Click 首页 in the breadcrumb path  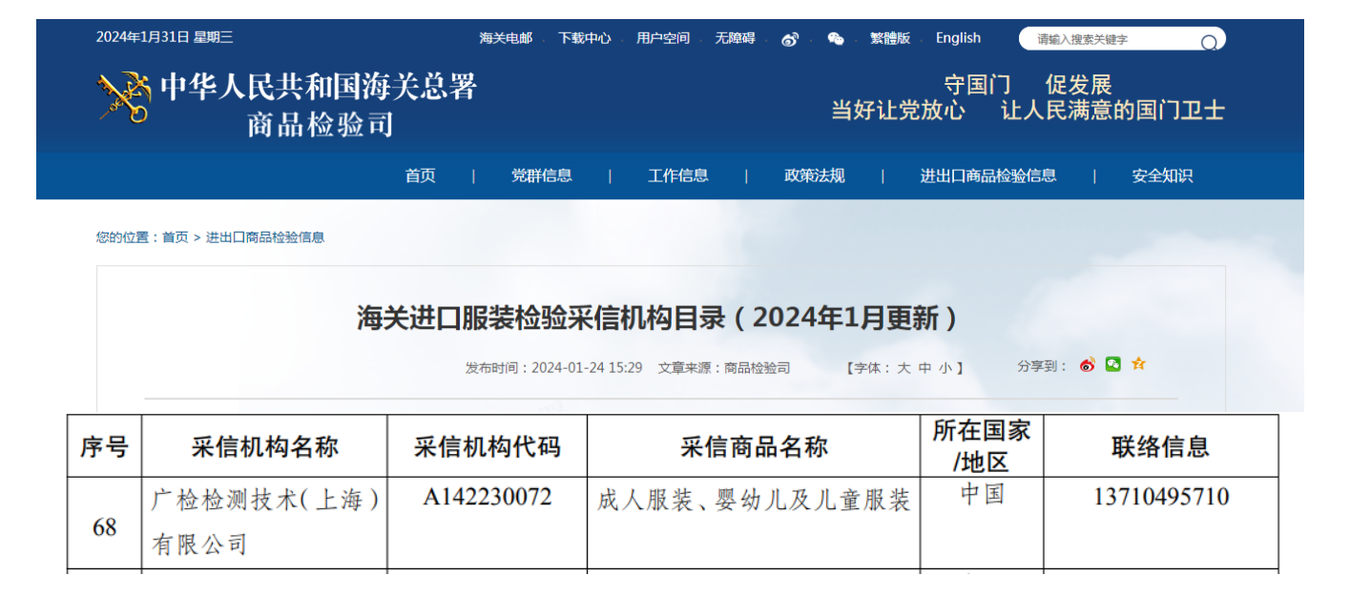175,237
